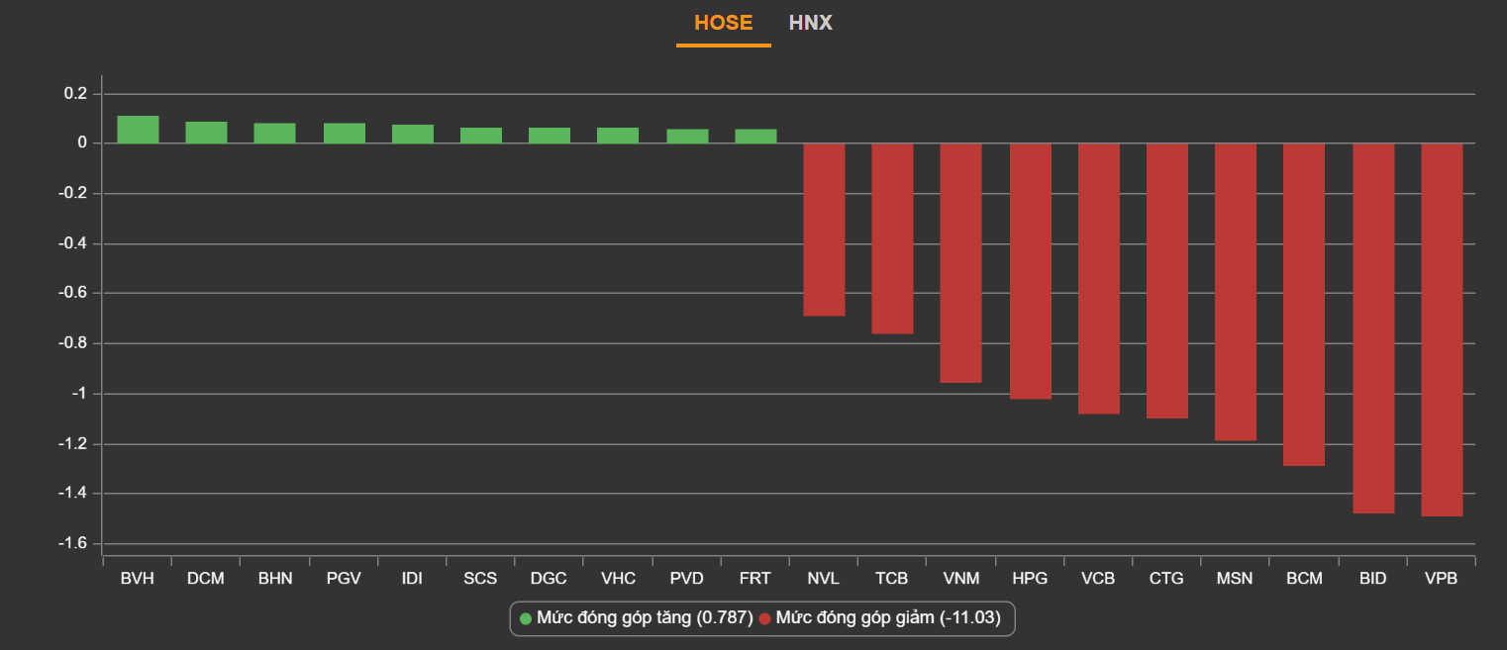
Task: Toggle the red 'Mức đóng góp giảm' legend
Action: click(x=887, y=618)
